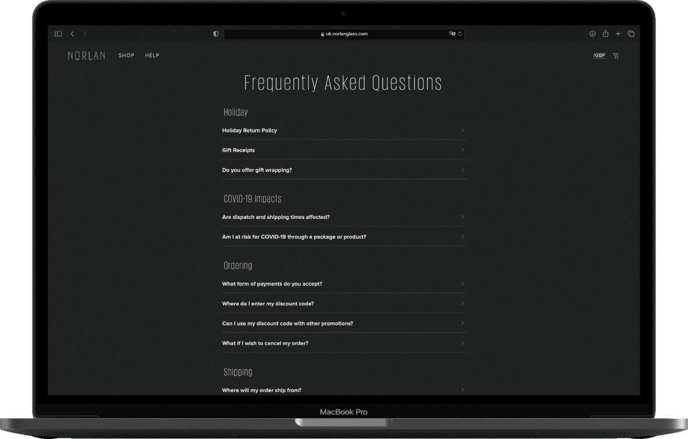Viewport: 688px width, 439px height.
Task: Open the Safari share menu
Action: pos(605,33)
